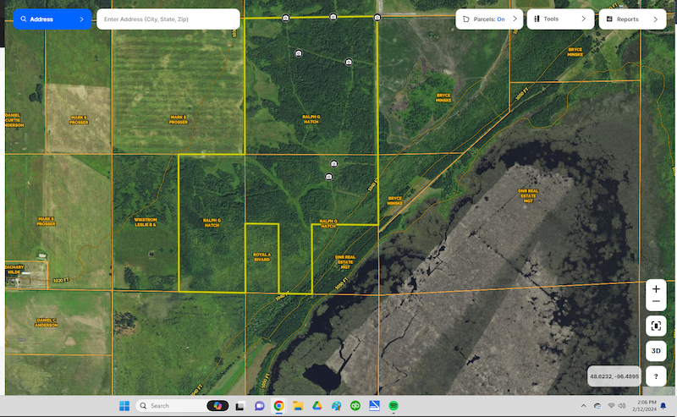Click the Royal A Rivard parcel label
This screenshot has width=677, height=417.
pos(261,256)
